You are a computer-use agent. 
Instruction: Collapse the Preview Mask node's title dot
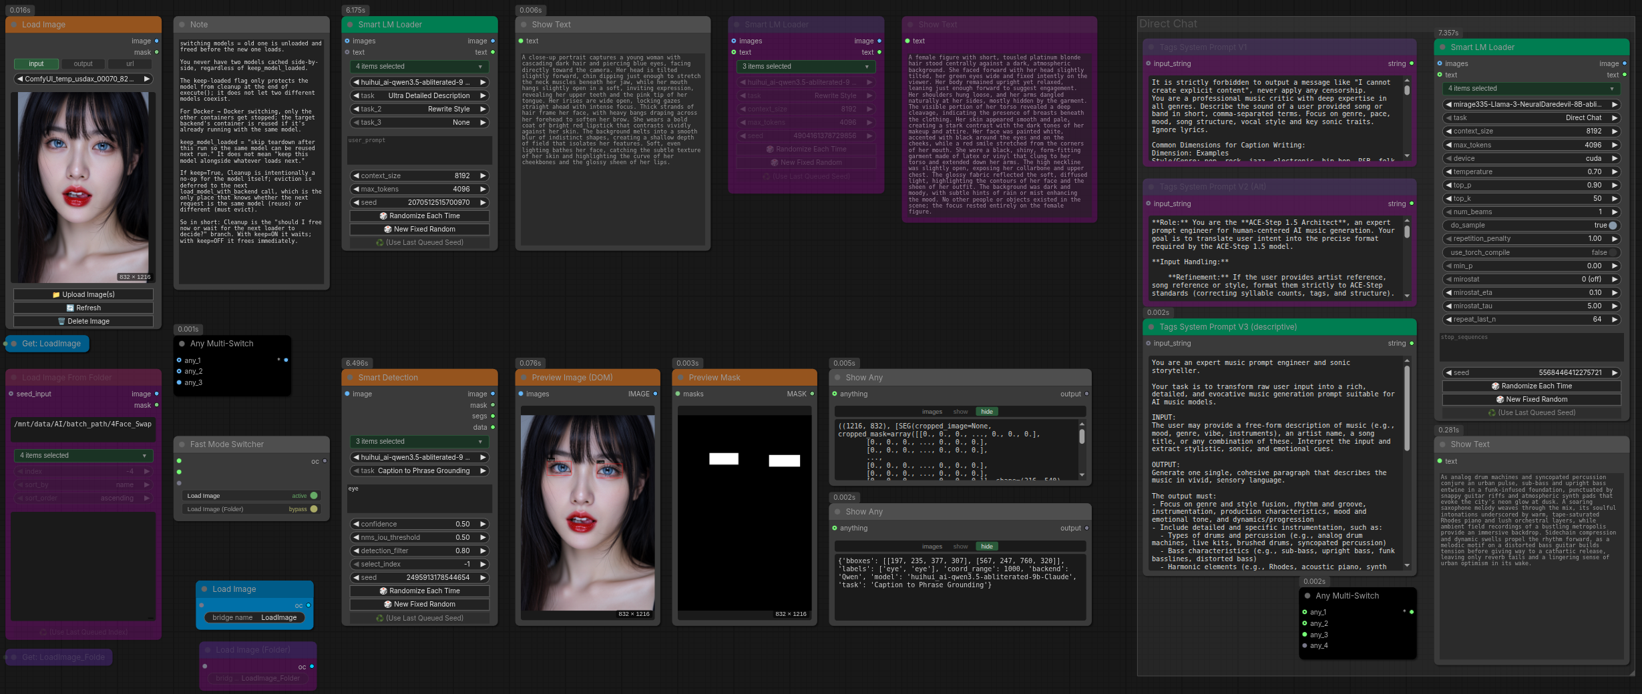point(680,378)
